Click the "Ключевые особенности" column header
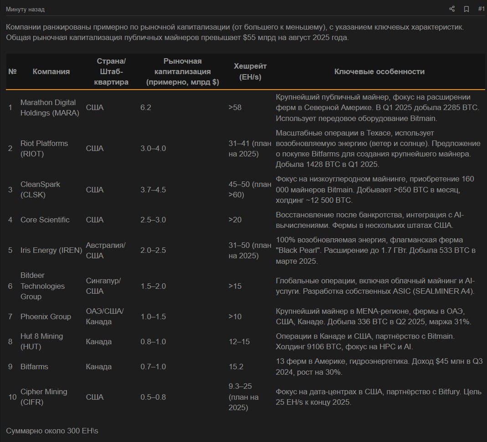The width and height of the screenshot is (487, 442). 379,71
